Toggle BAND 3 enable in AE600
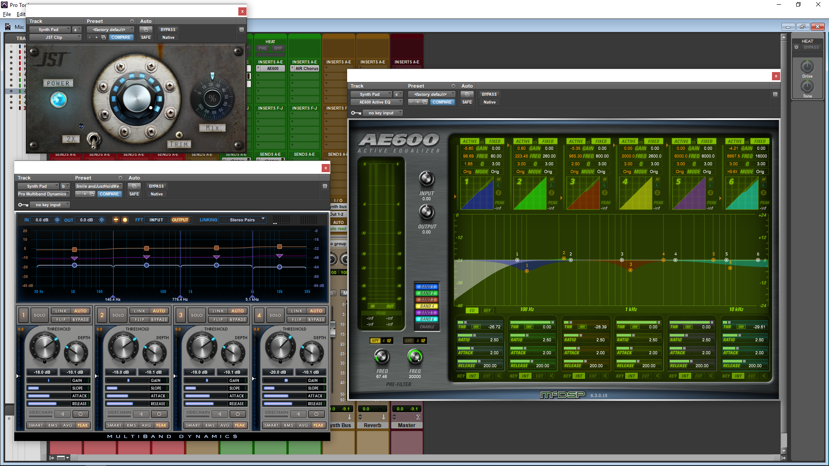This screenshot has height=466, width=829. tap(427, 300)
